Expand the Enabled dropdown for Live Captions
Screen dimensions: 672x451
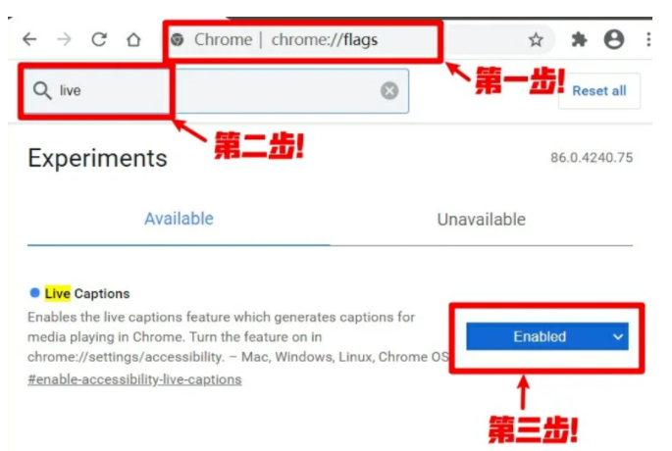point(547,336)
